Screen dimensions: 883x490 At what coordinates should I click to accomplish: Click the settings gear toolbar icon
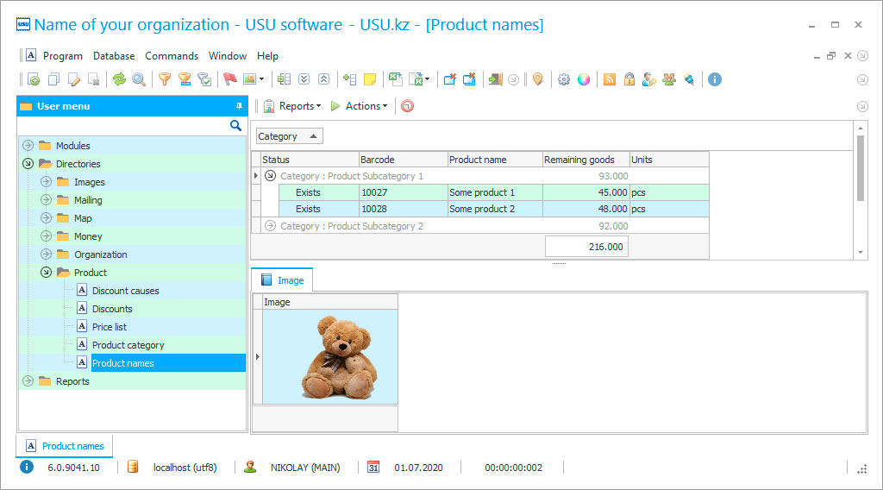click(564, 79)
